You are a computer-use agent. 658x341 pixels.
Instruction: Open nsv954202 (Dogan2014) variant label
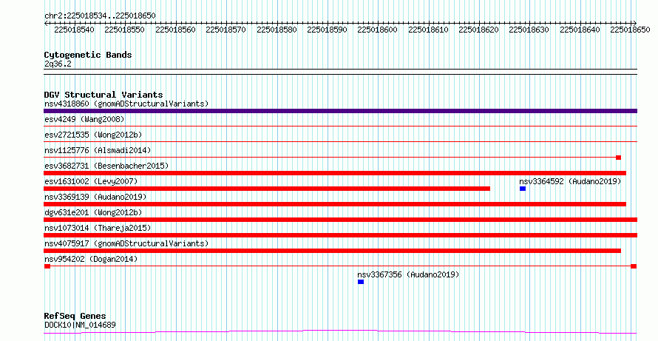coord(91,259)
